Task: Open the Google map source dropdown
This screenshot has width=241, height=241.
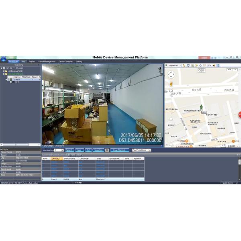Action: tap(173, 65)
